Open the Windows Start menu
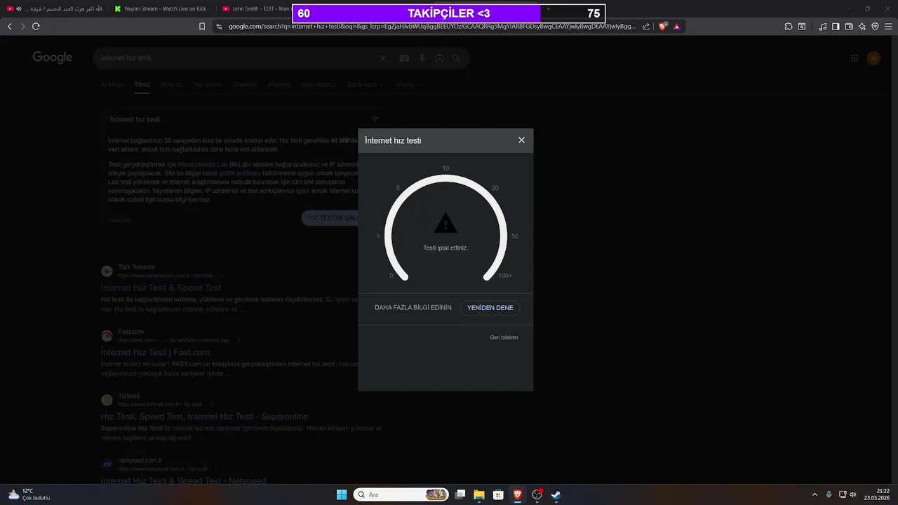 (342, 494)
